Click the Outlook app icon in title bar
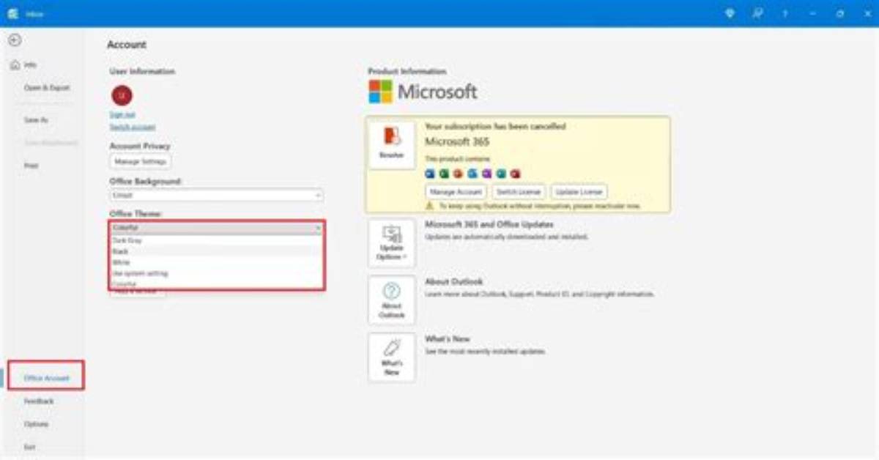This screenshot has width=879, height=460. coord(13,13)
